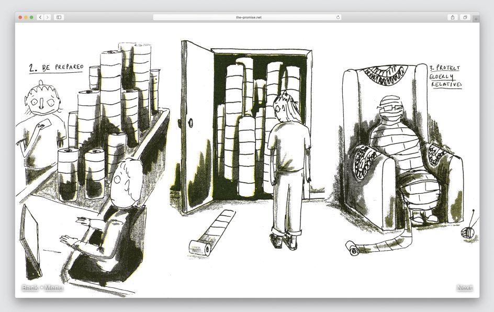
Task: Click the "3. Protect Elderly Relatives" caption
Action: coord(445,76)
